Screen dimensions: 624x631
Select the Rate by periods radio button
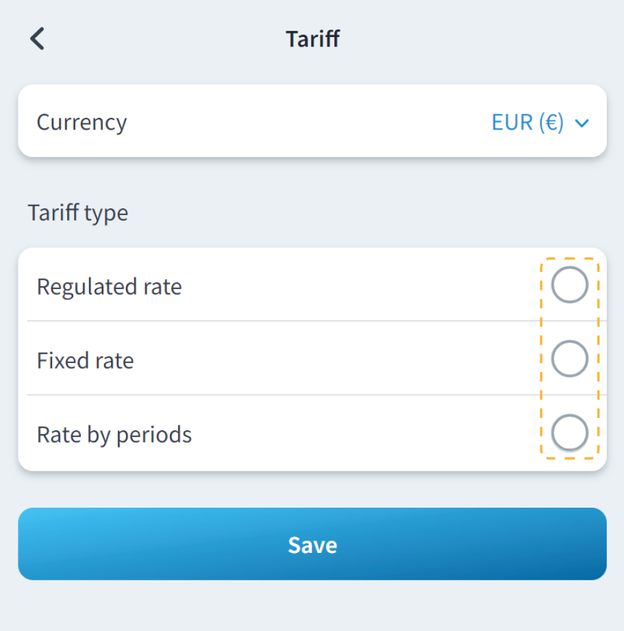569,433
